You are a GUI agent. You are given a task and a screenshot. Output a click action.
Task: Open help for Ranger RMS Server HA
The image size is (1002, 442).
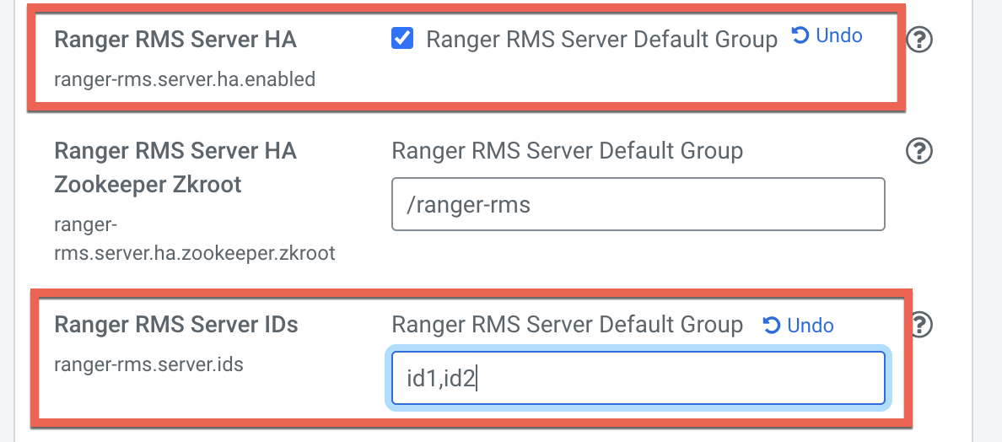[x=918, y=39]
